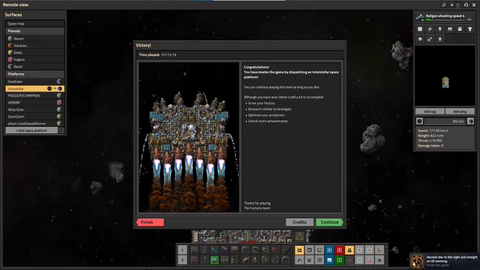Select planet Nauvis in Surfaces list
Viewport: 480px width, 270px height.
(35, 39)
